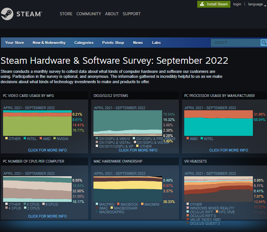
Task: Open the login link
Action: click(x=237, y=4)
